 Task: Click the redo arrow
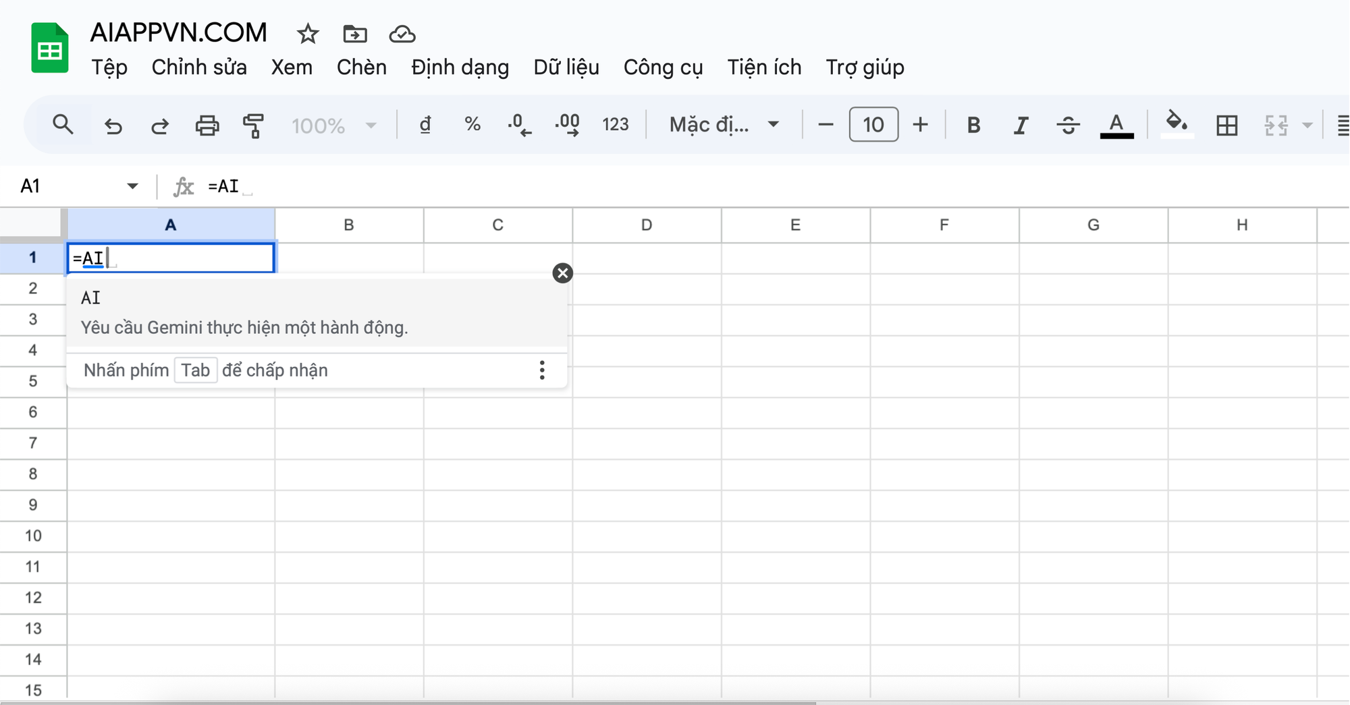(x=160, y=125)
